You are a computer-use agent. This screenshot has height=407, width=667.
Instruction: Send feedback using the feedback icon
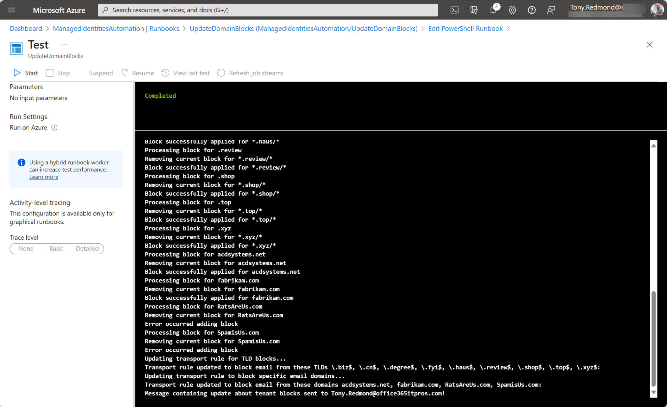tap(551, 10)
